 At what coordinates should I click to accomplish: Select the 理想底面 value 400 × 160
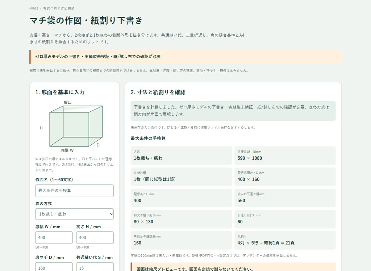point(249,179)
